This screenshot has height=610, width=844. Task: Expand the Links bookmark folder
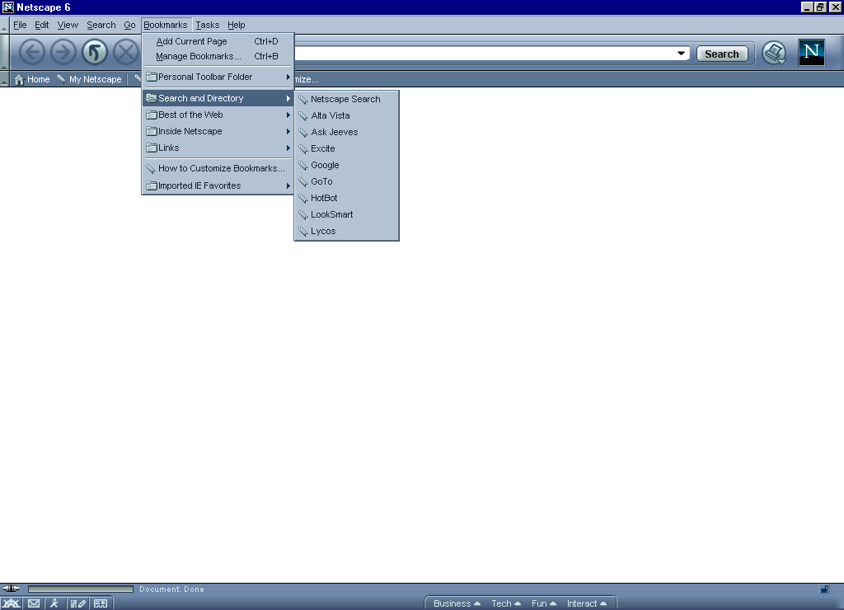coord(218,148)
